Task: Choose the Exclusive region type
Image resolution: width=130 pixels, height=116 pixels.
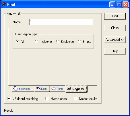Action: coord(57,41)
